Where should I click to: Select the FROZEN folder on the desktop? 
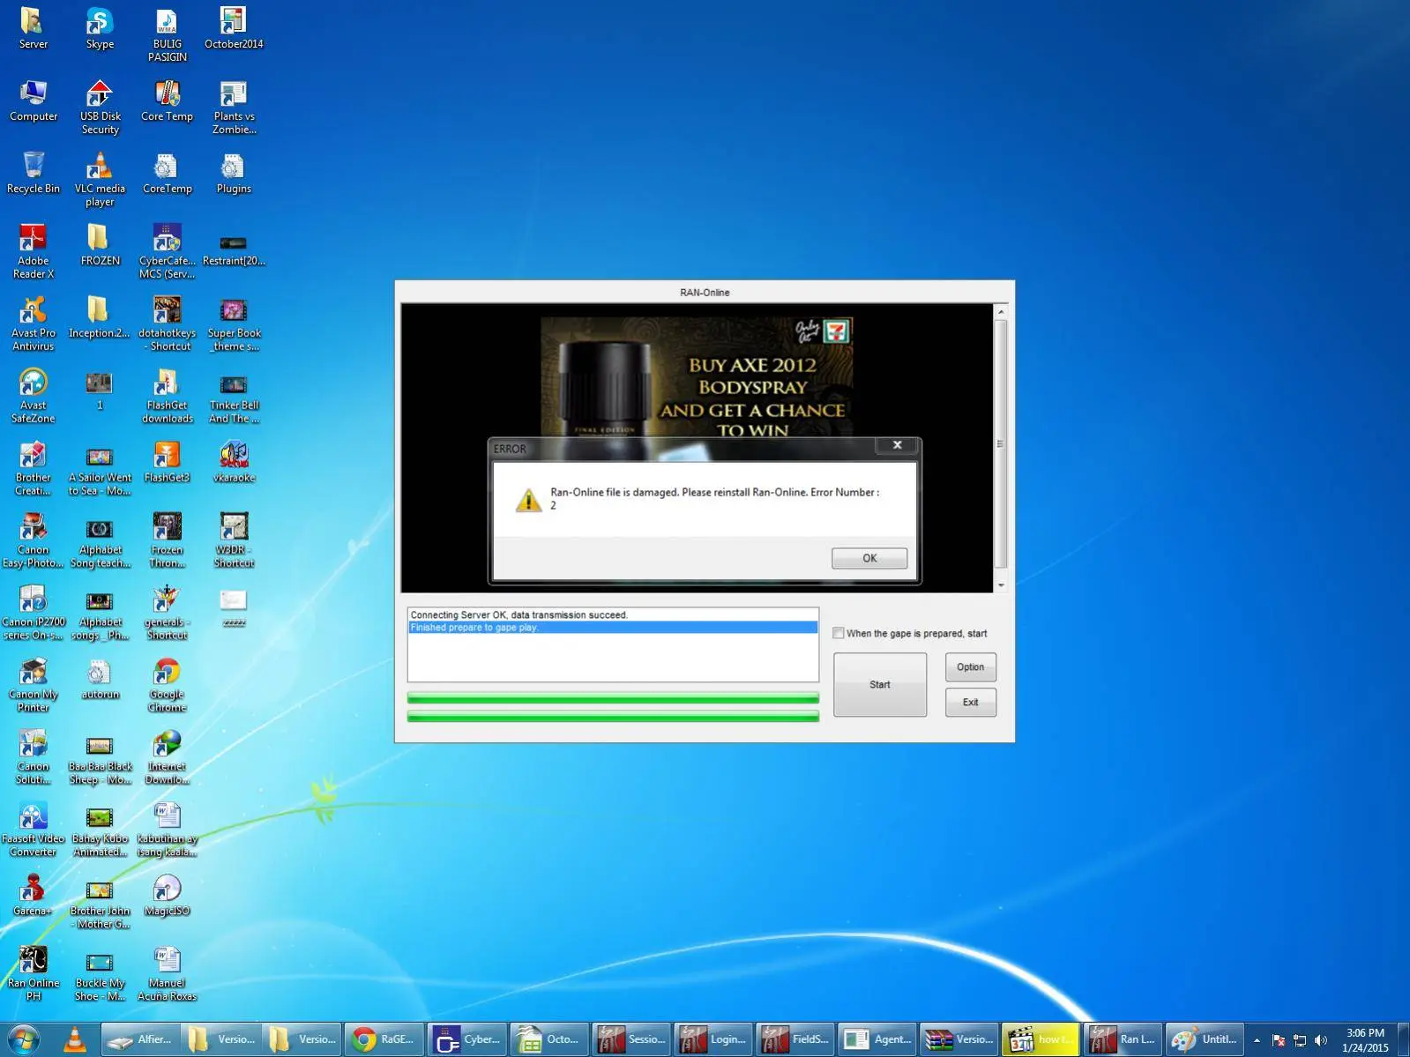[x=100, y=244]
